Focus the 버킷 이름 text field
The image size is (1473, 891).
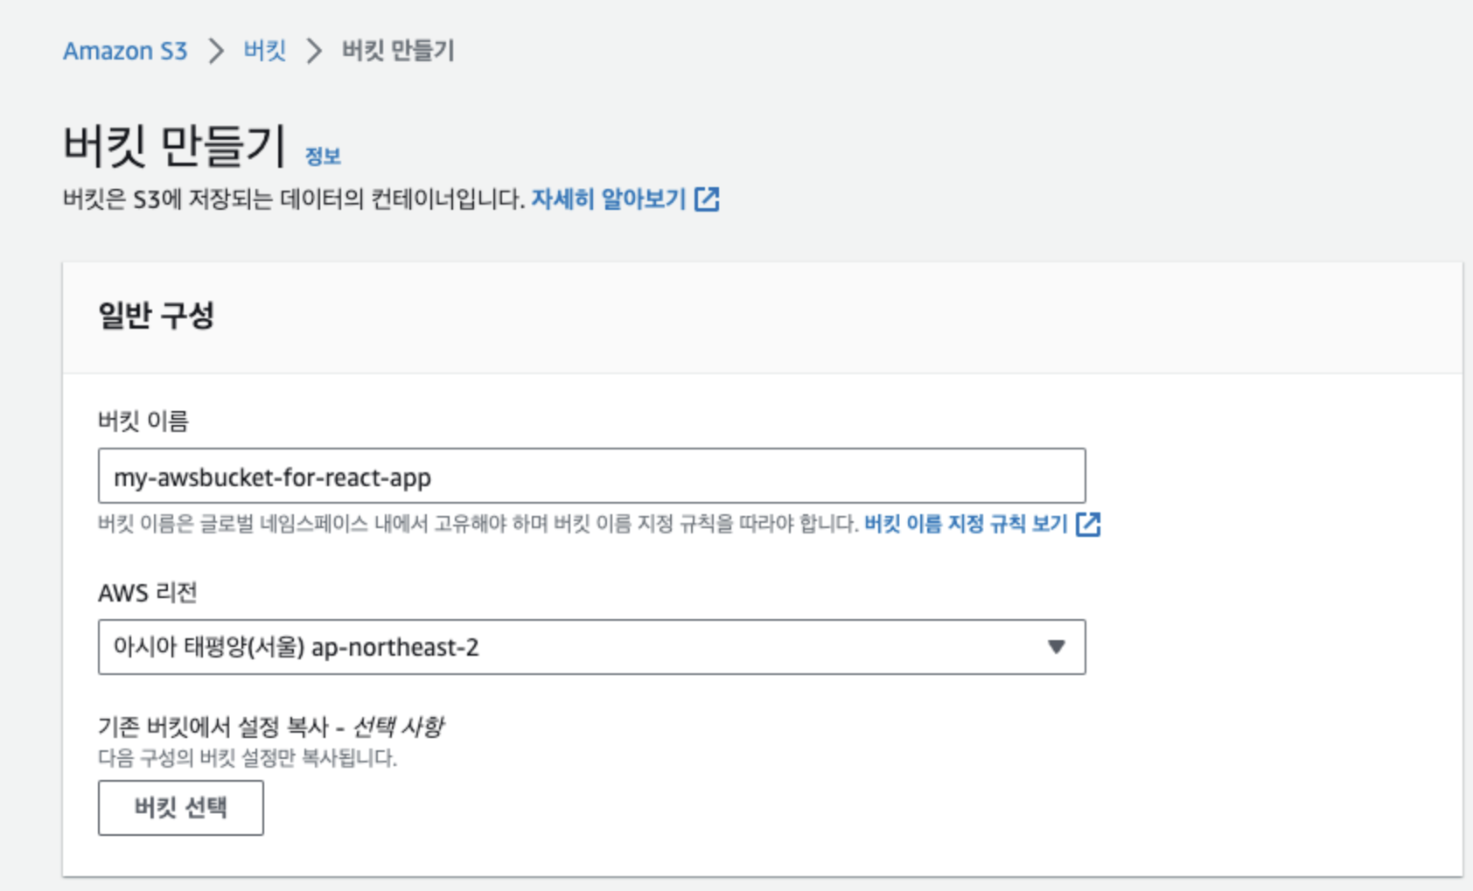591,476
